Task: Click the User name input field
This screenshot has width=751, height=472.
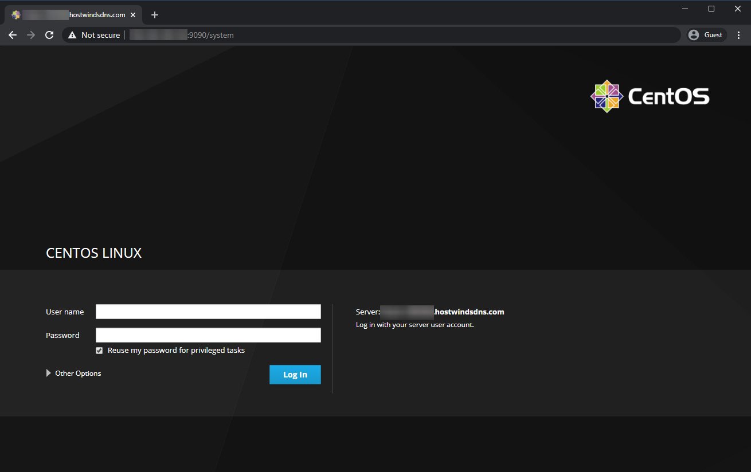Action: 208,311
